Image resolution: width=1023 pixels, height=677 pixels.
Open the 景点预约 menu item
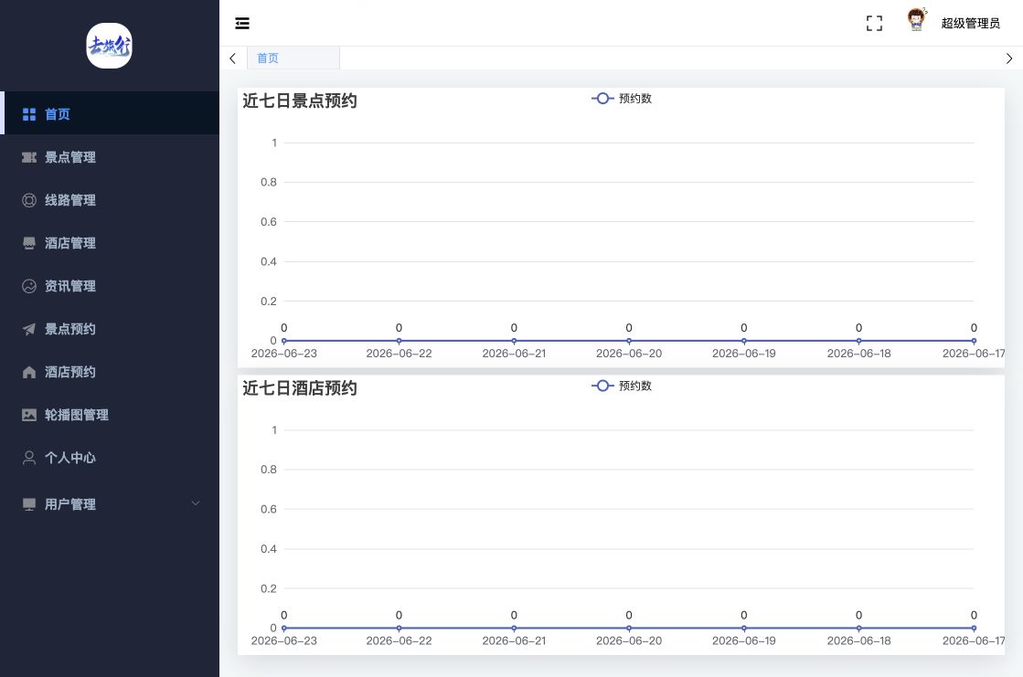click(x=110, y=329)
